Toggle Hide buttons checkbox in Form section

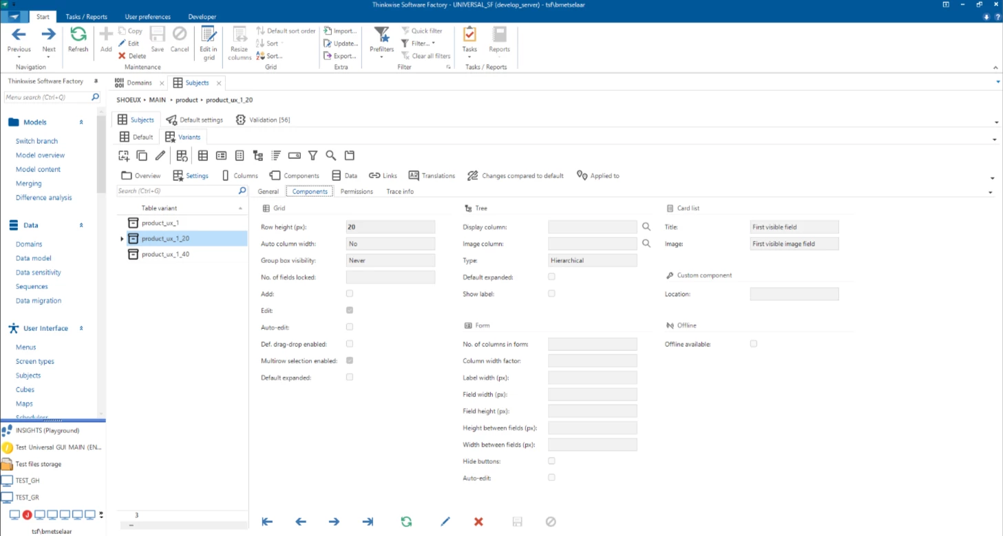coord(551,461)
